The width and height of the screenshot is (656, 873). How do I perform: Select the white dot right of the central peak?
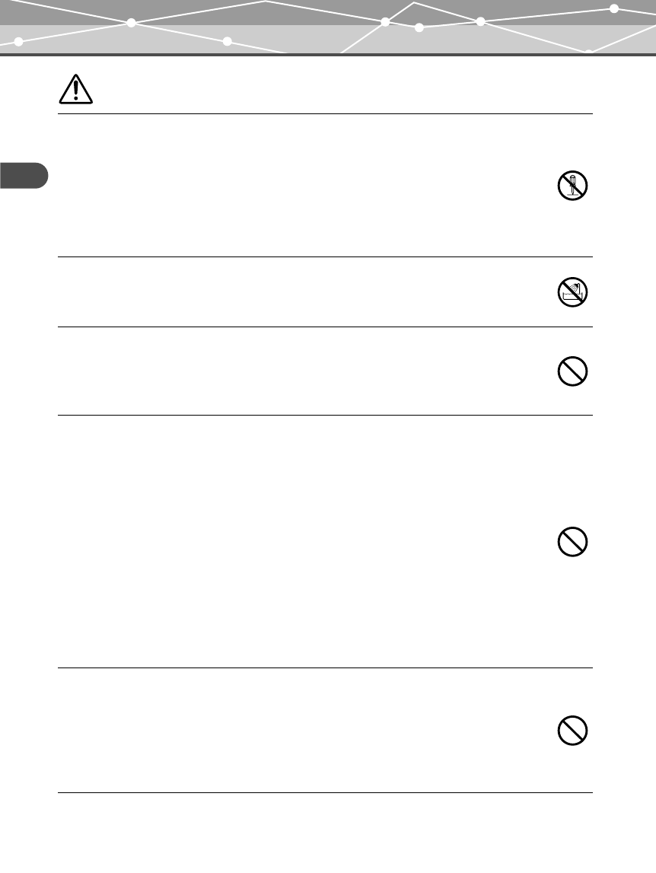click(x=480, y=22)
